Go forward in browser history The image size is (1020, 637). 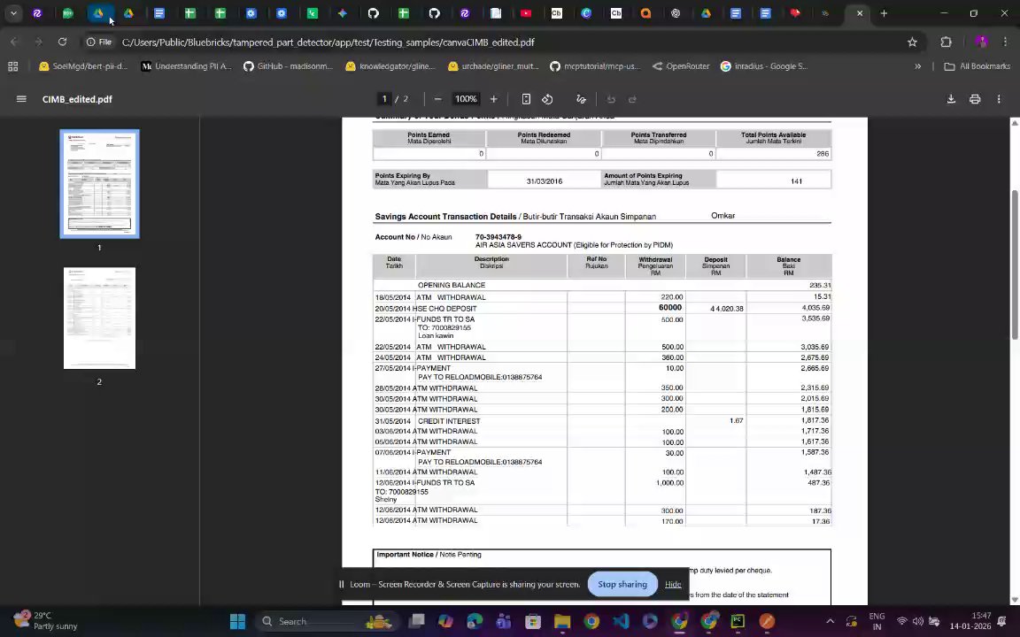click(x=38, y=42)
